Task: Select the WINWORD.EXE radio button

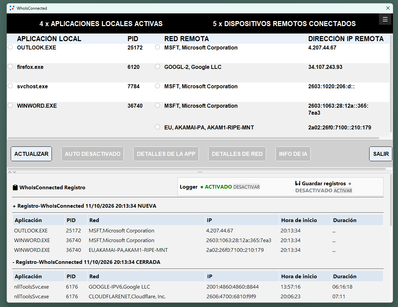Action: [10, 105]
